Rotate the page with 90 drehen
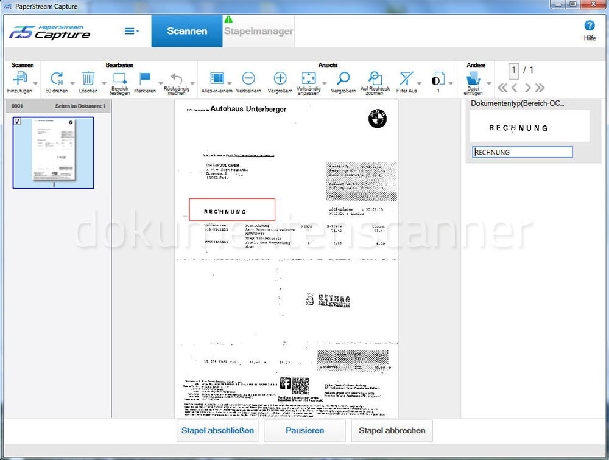Screen dimensions: 609x460 click(x=58, y=79)
